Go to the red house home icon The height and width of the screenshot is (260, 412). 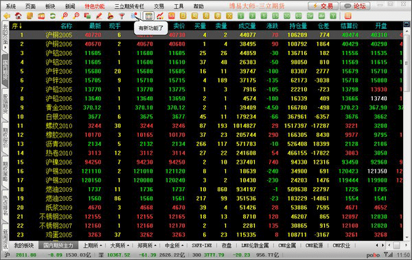(18, 16)
